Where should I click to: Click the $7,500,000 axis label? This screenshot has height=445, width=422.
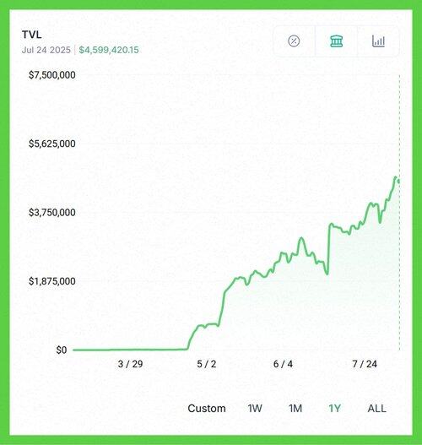52,75
